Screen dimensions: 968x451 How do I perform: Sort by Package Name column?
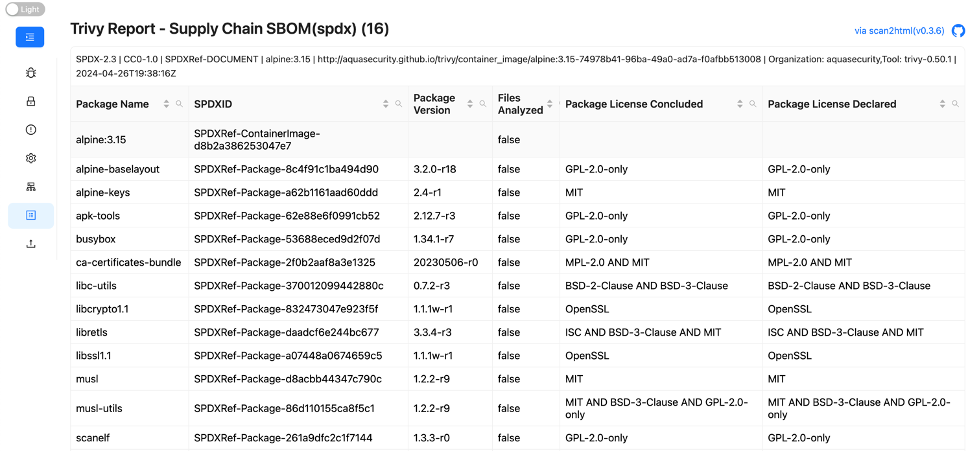click(167, 104)
